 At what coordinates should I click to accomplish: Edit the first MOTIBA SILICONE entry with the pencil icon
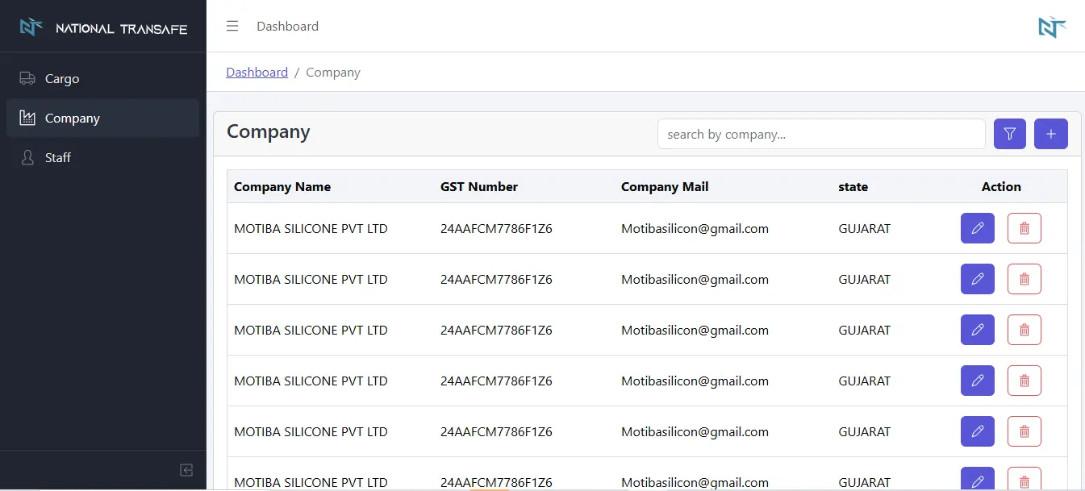(977, 228)
